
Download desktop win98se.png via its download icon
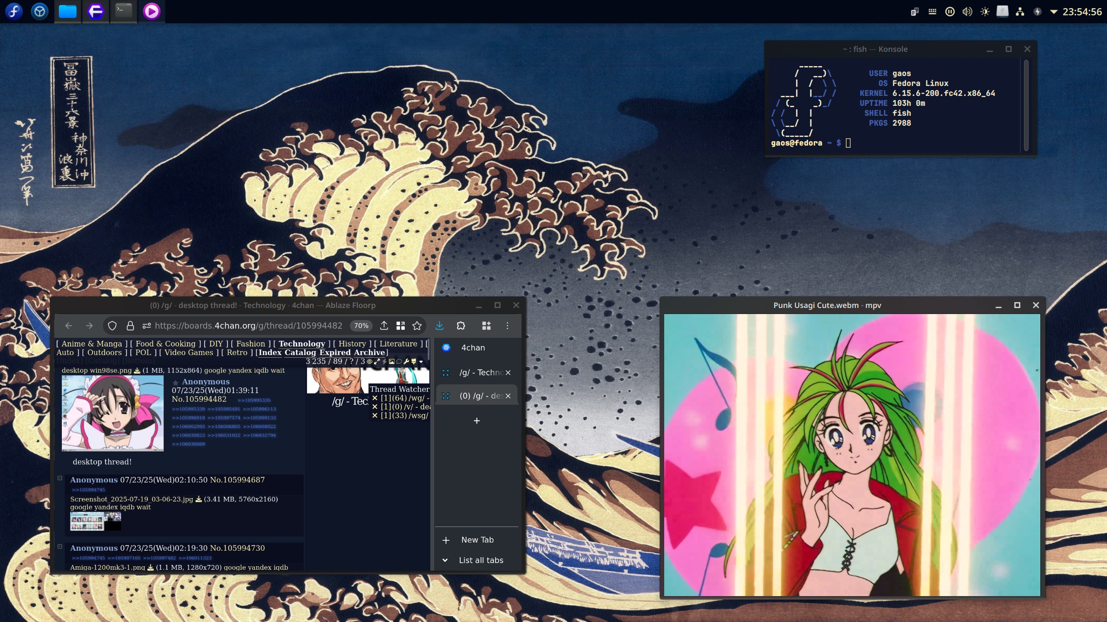pyautogui.click(x=137, y=371)
